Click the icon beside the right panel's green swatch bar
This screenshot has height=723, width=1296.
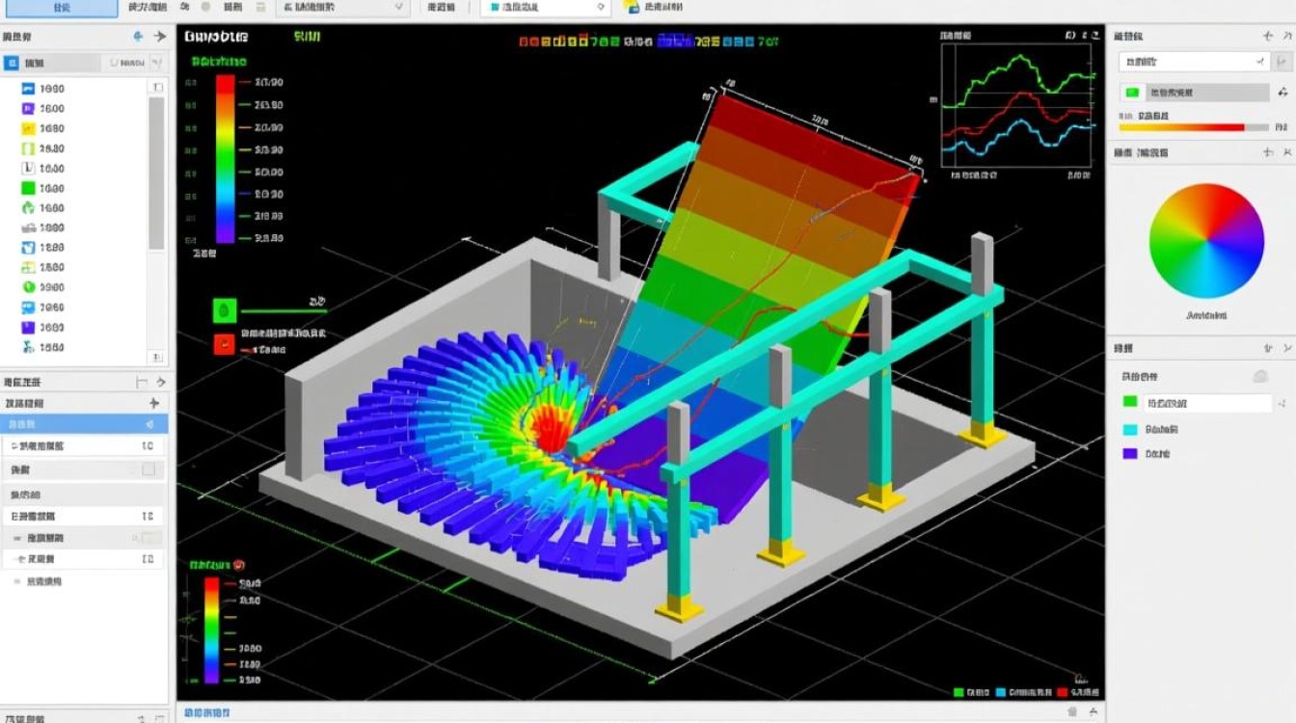click(1282, 93)
